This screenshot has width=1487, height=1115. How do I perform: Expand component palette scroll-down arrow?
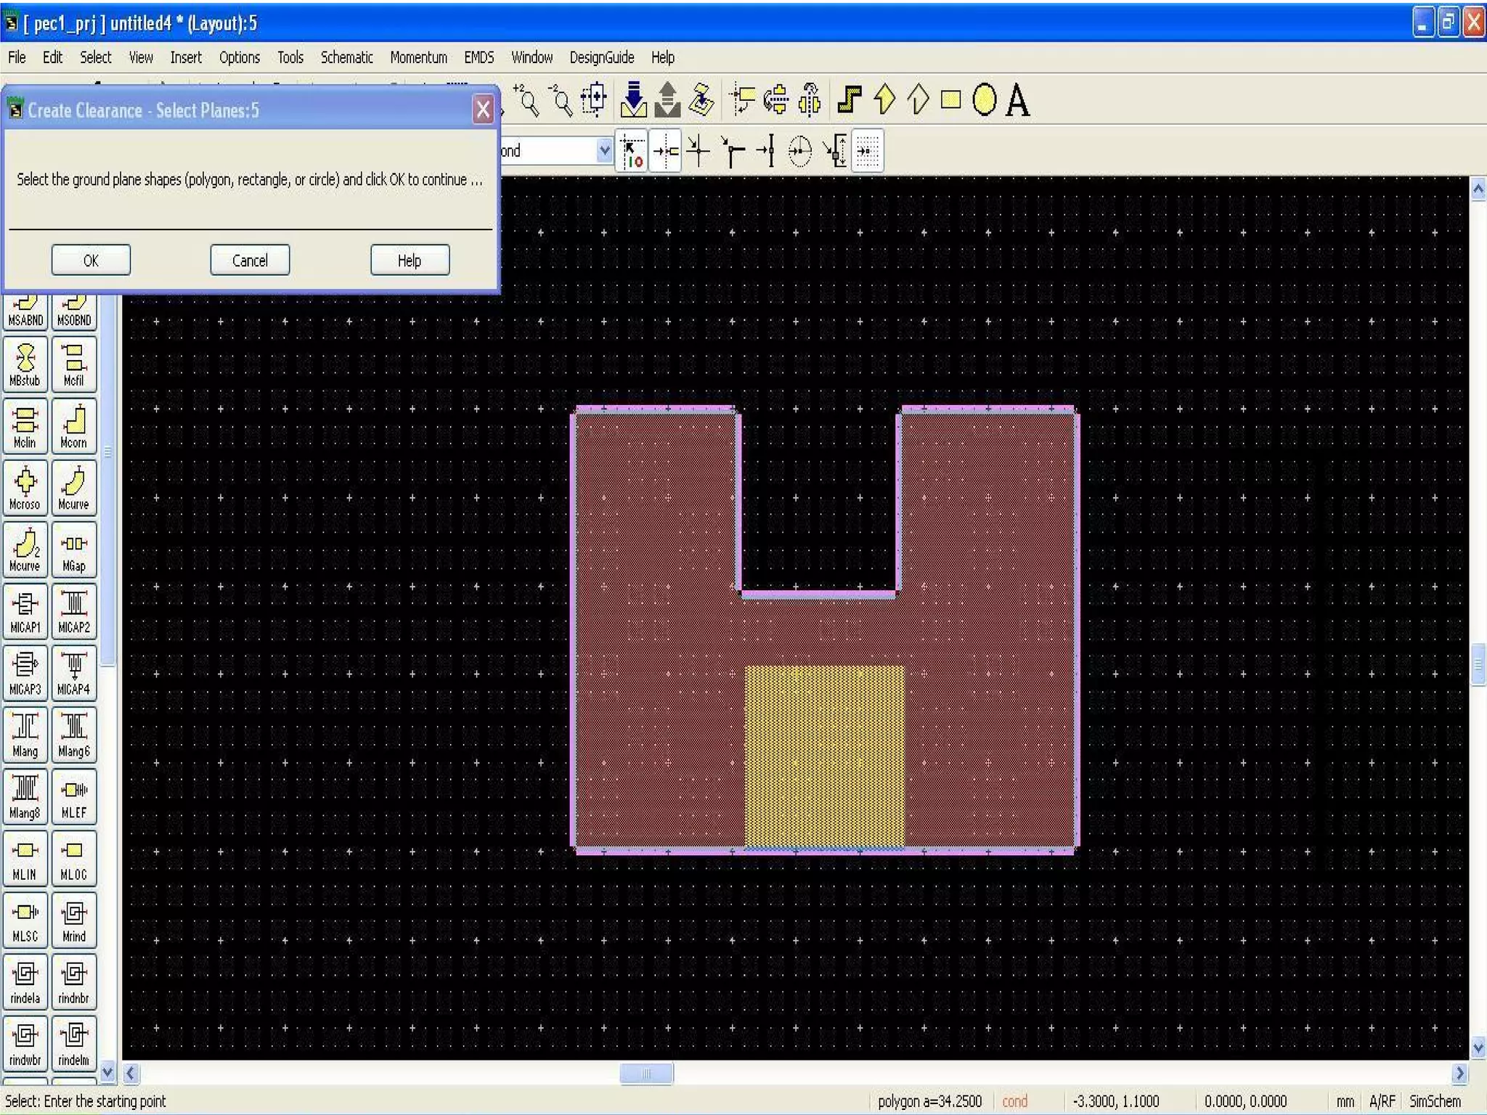[107, 1071]
